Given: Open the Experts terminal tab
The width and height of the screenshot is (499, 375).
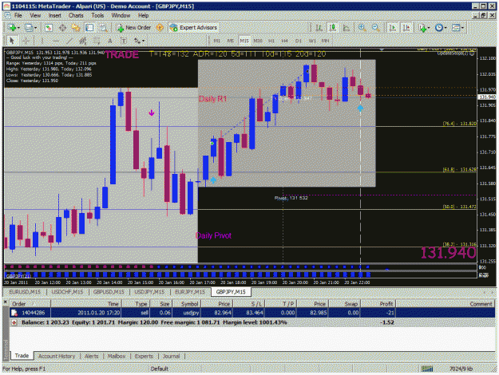Looking at the screenshot, I should (144, 356).
